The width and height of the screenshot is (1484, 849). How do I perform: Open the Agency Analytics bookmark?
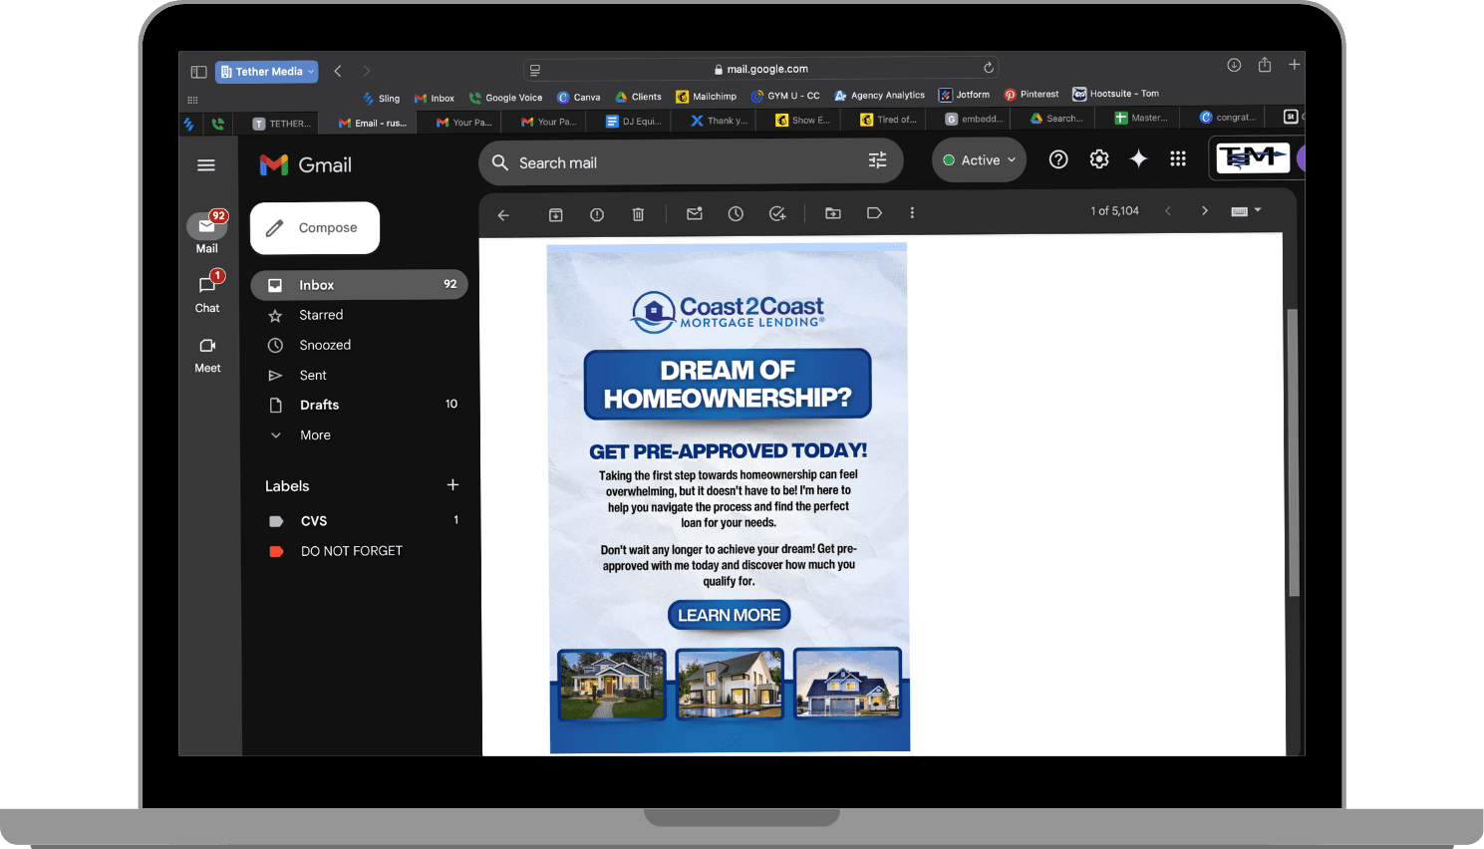(x=880, y=96)
